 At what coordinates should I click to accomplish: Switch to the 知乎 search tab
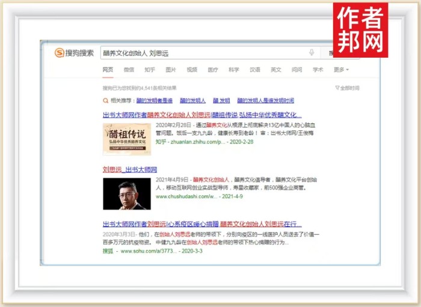click(150, 70)
